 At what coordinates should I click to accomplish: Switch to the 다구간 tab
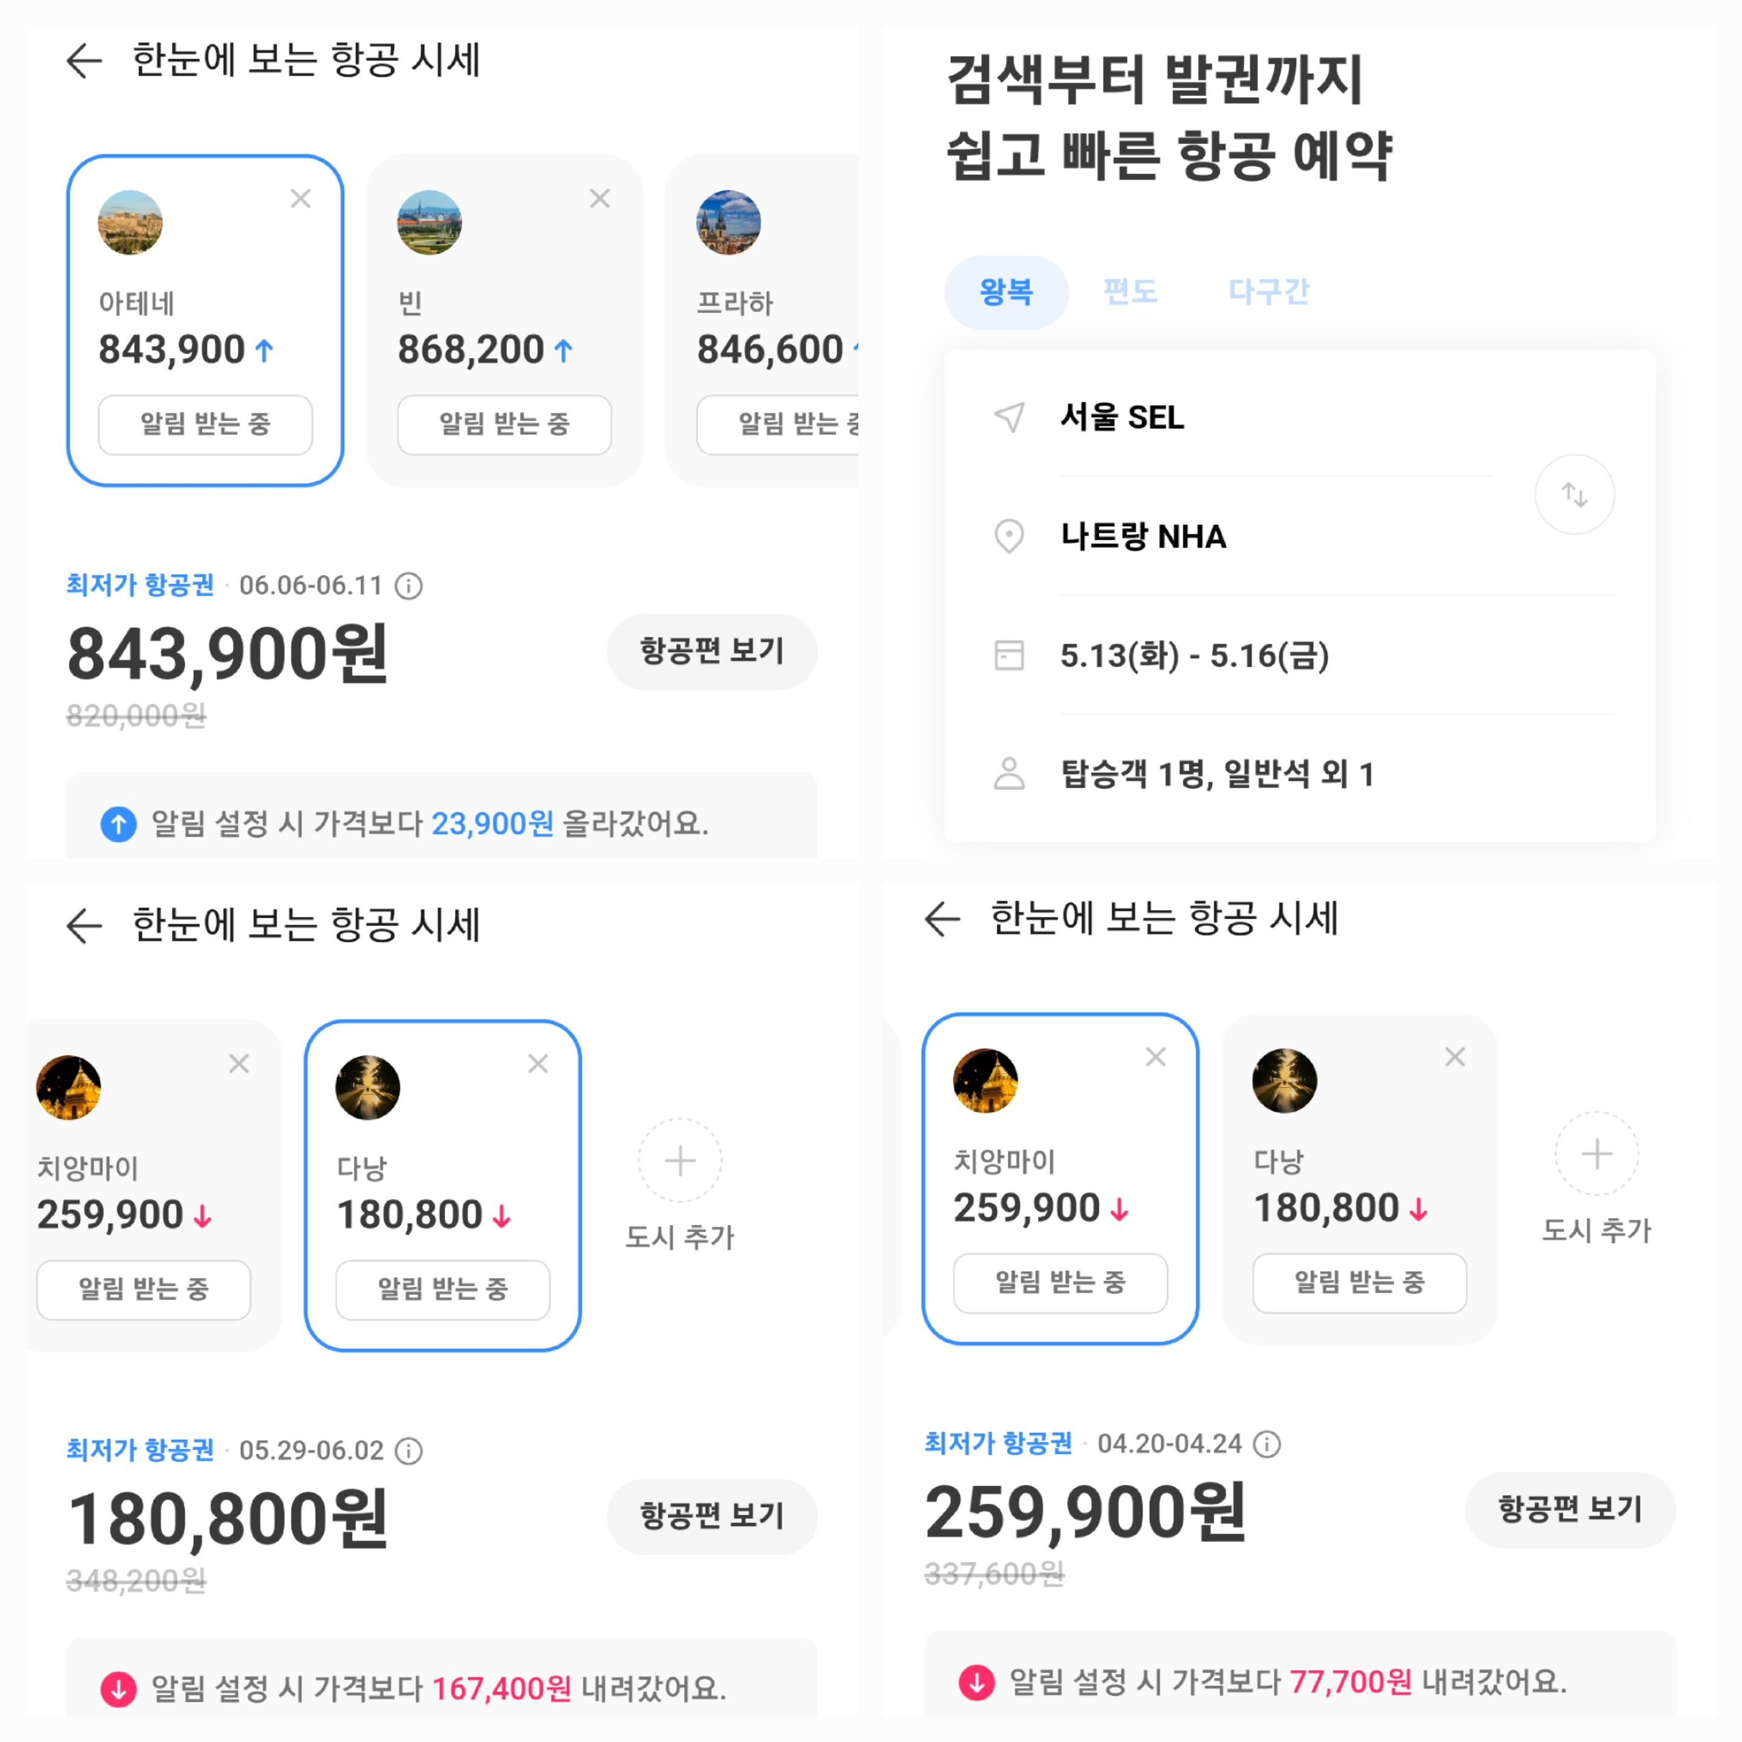1268,290
